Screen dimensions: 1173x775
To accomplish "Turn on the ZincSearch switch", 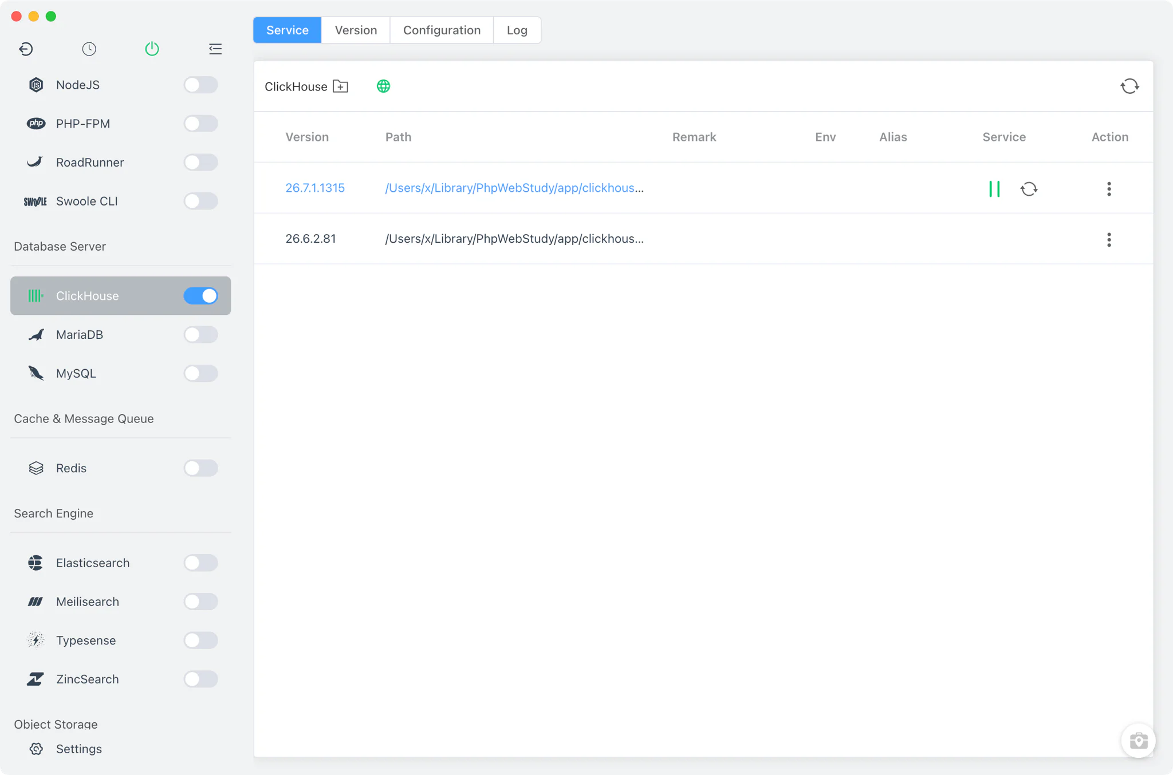I will [x=200, y=679].
